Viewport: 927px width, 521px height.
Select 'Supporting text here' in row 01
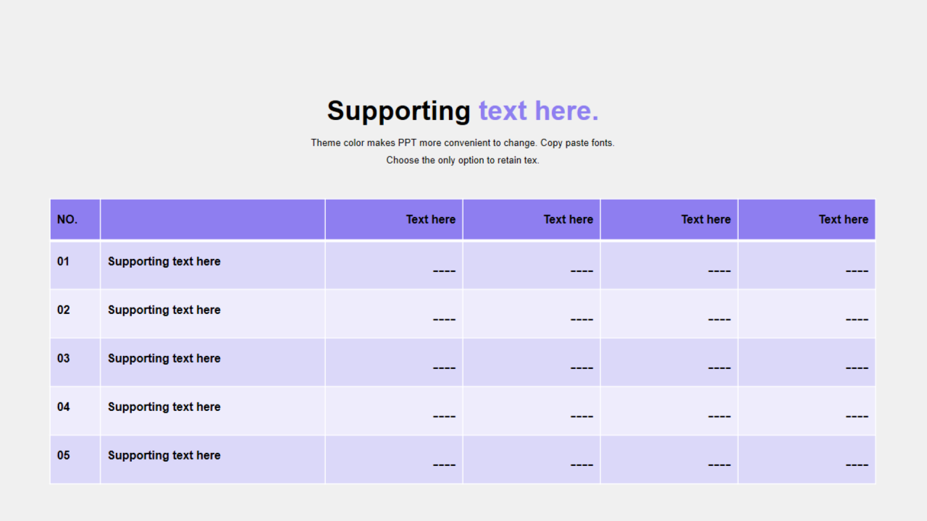click(164, 261)
